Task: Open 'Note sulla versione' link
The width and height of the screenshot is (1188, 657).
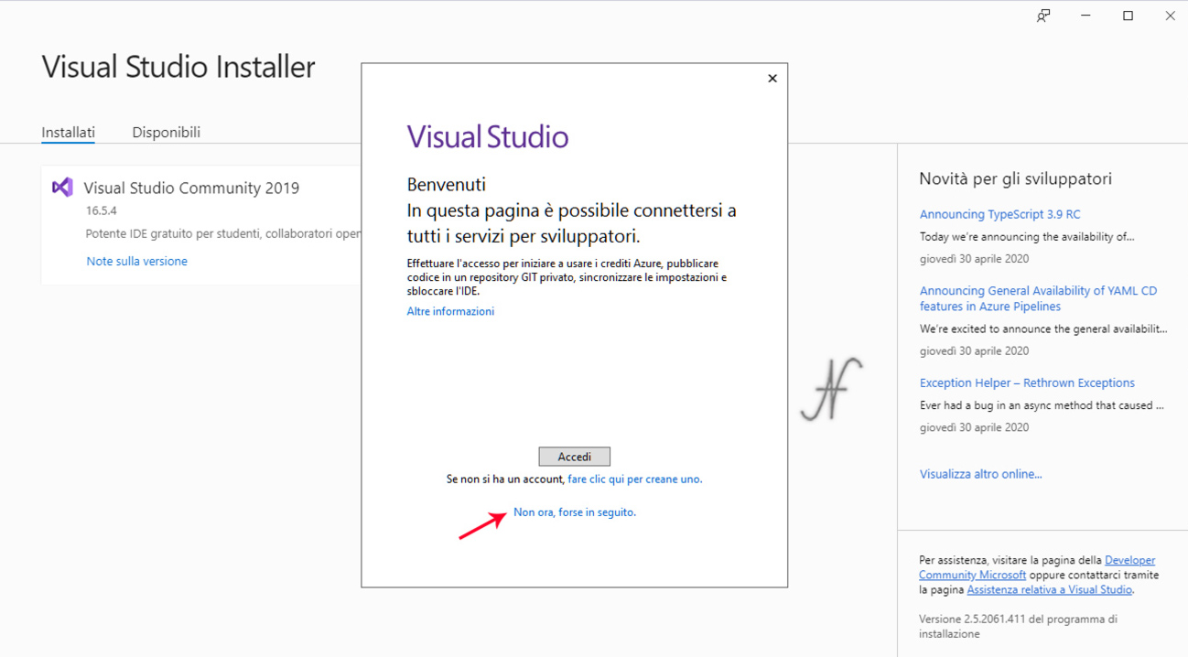Action: pos(136,261)
